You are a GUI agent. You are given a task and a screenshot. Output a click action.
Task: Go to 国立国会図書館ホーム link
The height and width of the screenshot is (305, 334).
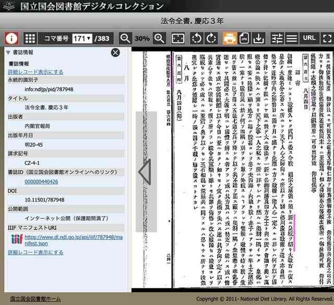tap(35, 299)
